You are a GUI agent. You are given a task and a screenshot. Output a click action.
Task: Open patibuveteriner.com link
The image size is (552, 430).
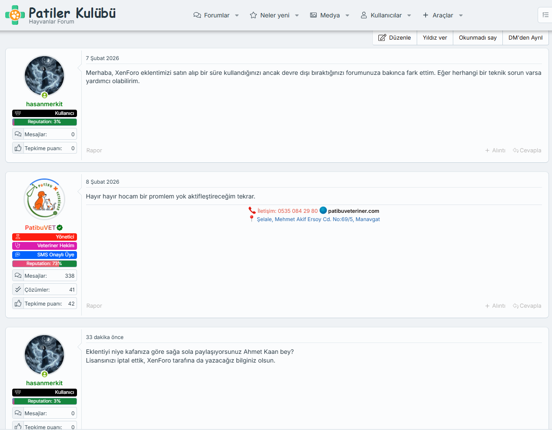(354, 211)
